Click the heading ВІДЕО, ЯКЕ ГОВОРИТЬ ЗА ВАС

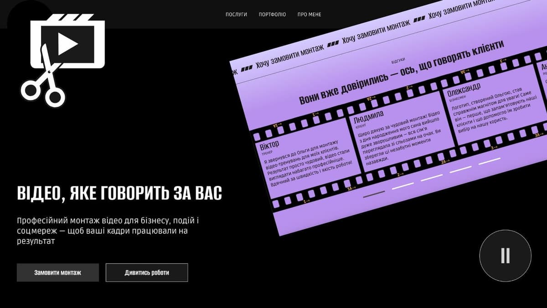point(119,193)
